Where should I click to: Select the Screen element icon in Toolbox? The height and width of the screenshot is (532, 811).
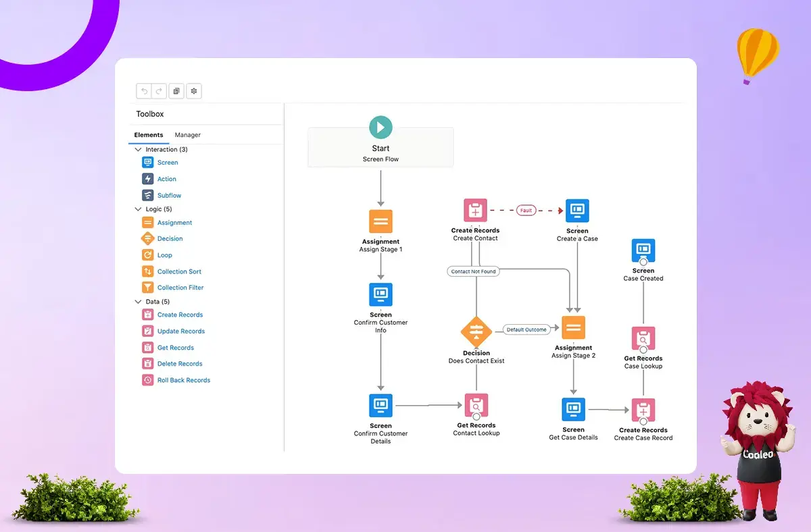(x=148, y=162)
